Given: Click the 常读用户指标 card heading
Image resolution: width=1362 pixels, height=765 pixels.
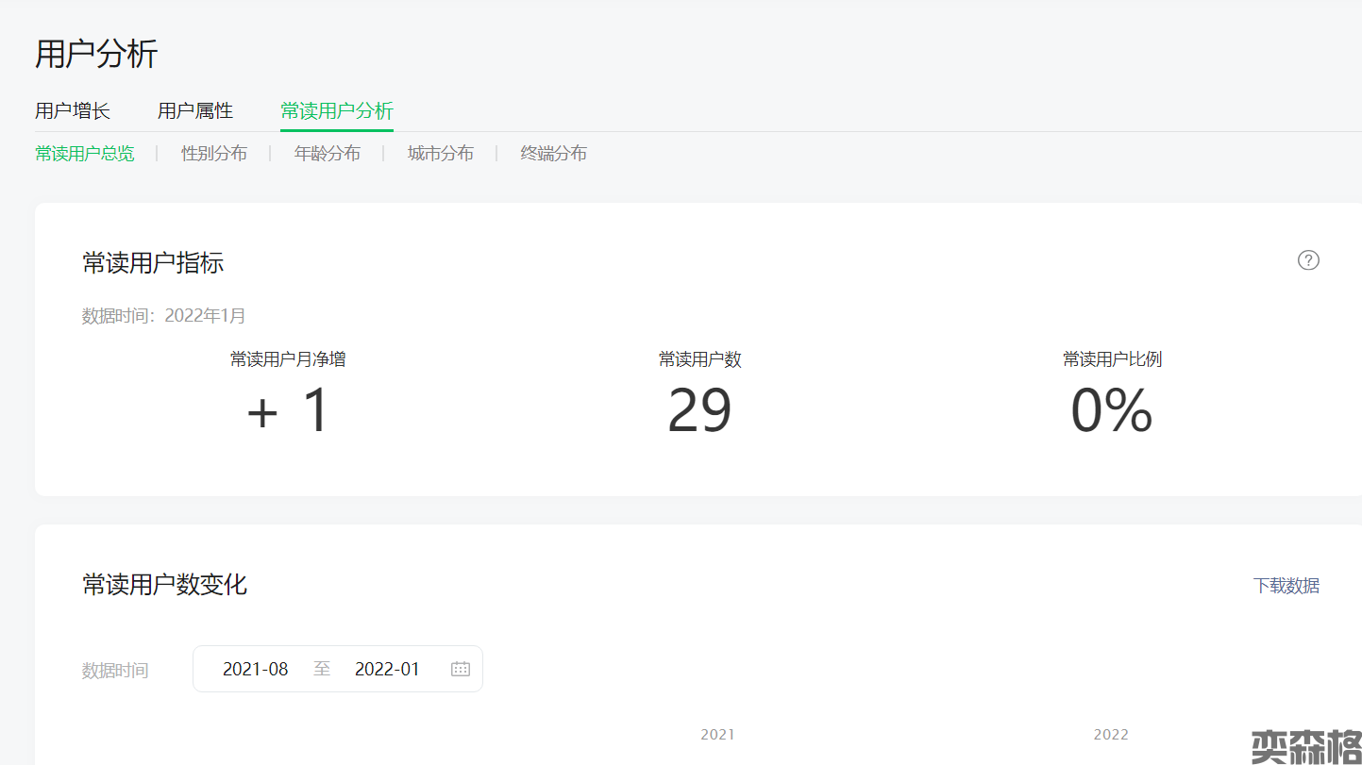Looking at the screenshot, I should pyautogui.click(x=153, y=263).
